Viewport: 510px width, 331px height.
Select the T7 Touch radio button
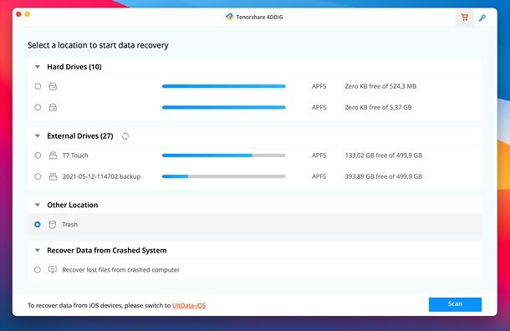click(x=38, y=155)
